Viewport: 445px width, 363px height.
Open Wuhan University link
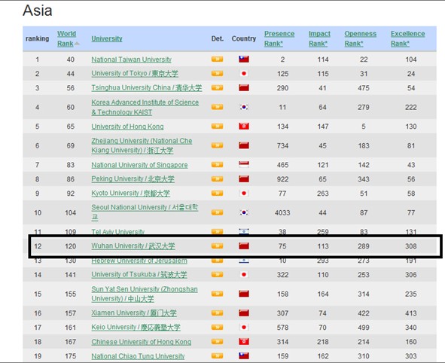pyautogui.click(x=133, y=246)
